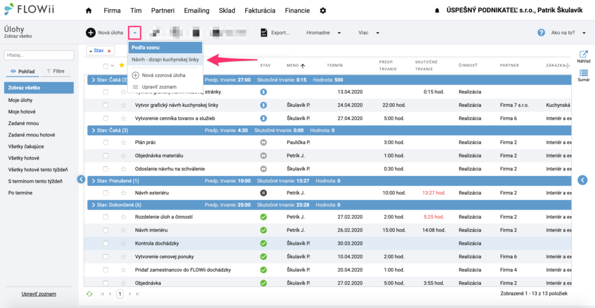The height and width of the screenshot is (308, 595).
Task: Click the Export file icon
Action: click(264, 32)
